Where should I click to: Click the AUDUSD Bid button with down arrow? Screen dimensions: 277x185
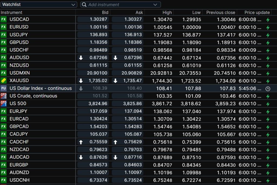click(93, 58)
